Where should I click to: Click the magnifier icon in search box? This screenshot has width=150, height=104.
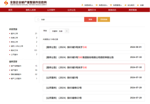click(x=38, y=19)
